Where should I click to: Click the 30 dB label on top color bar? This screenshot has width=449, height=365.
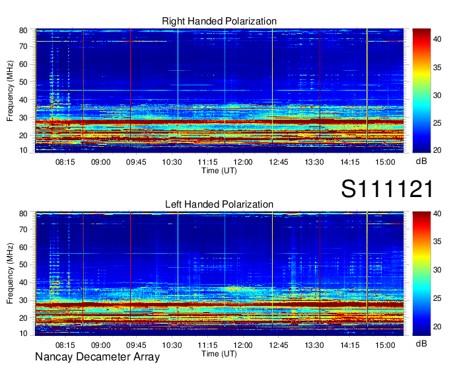[437, 95]
